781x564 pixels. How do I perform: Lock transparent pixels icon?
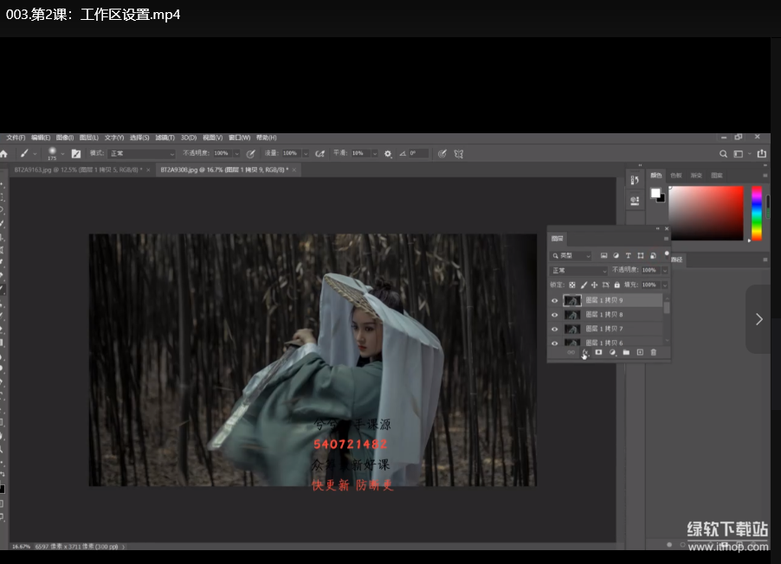click(x=571, y=285)
